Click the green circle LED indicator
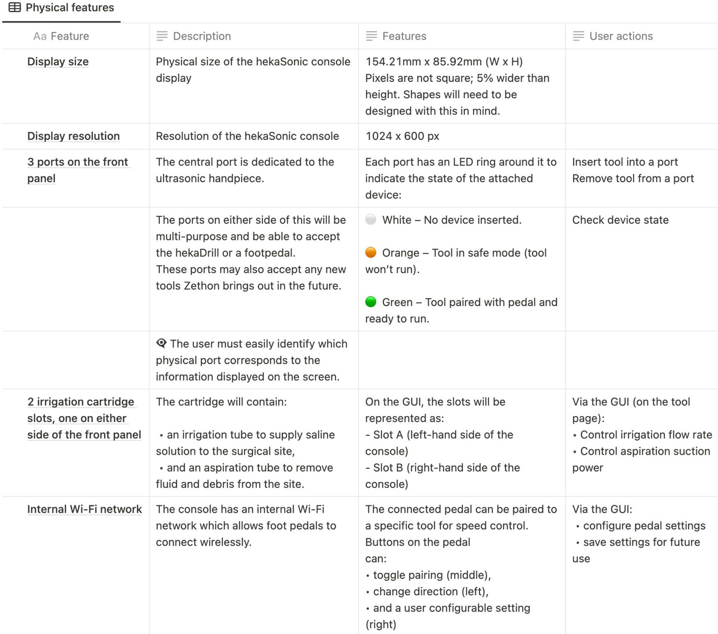Viewport: 718px width, 634px height. pos(371,302)
